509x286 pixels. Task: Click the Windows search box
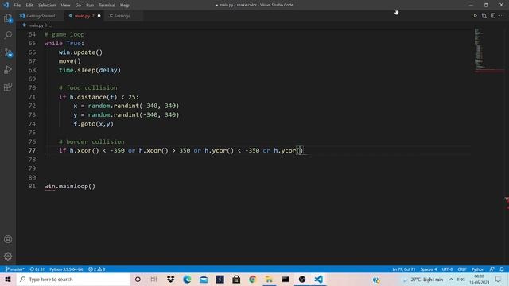[x=73, y=279]
